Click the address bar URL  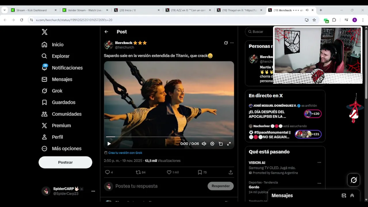tap(74, 20)
